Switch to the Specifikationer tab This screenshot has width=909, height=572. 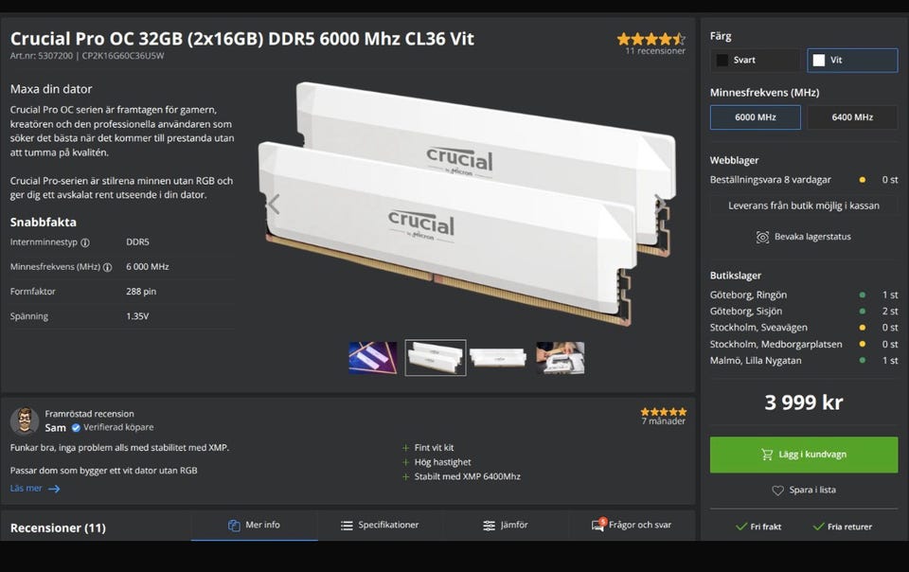coord(380,525)
